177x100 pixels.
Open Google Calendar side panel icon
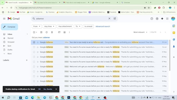coord(174,26)
